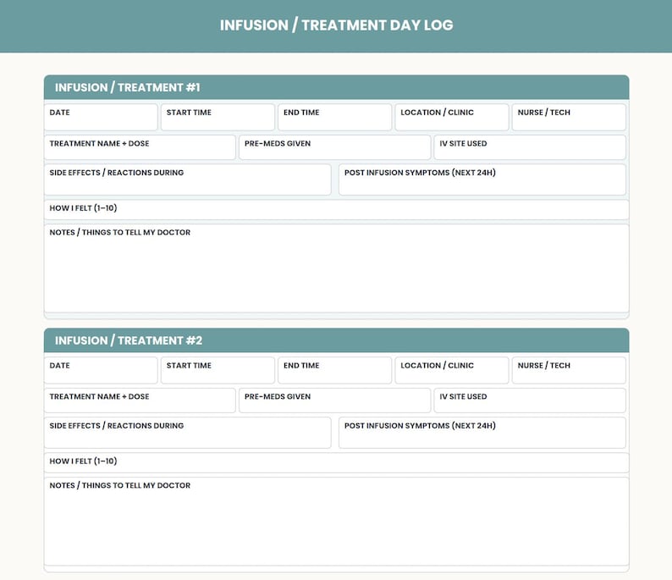The image size is (672, 580).
Task: Click How I Felt (1–10) field in Treatment #1
Action: 337,210
